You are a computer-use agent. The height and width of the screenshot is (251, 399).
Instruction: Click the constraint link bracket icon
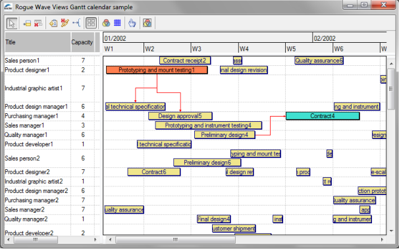click(x=76, y=23)
